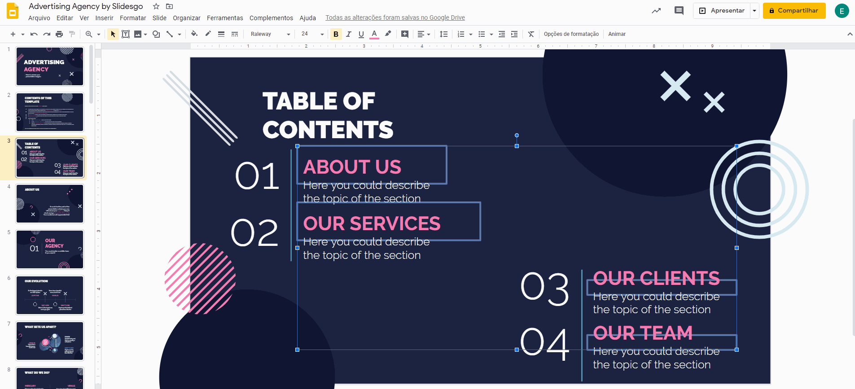Screen dimensions: 855x389
Task: Click the increase indent icon
Action: [x=514, y=34]
